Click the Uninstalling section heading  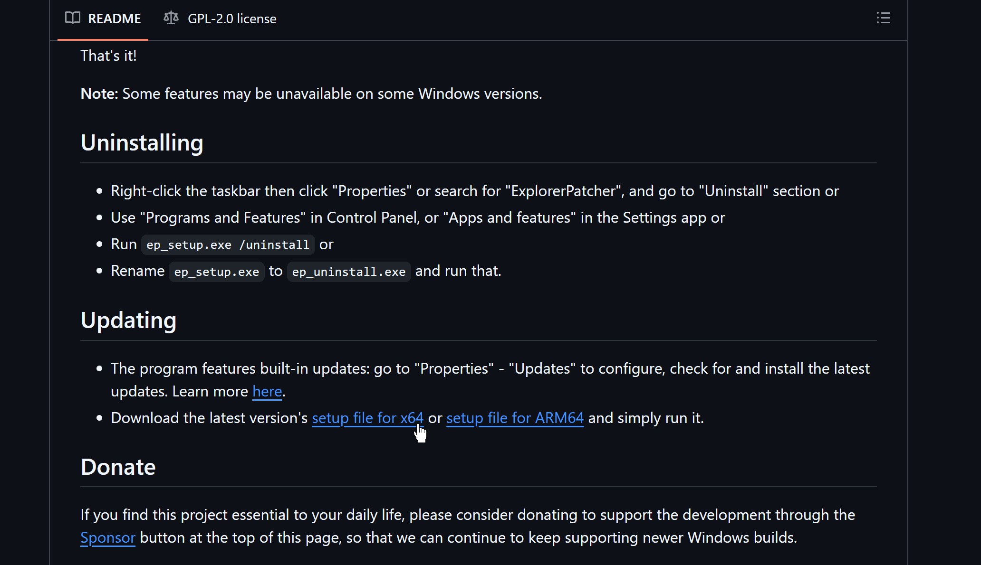[x=142, y=142]
